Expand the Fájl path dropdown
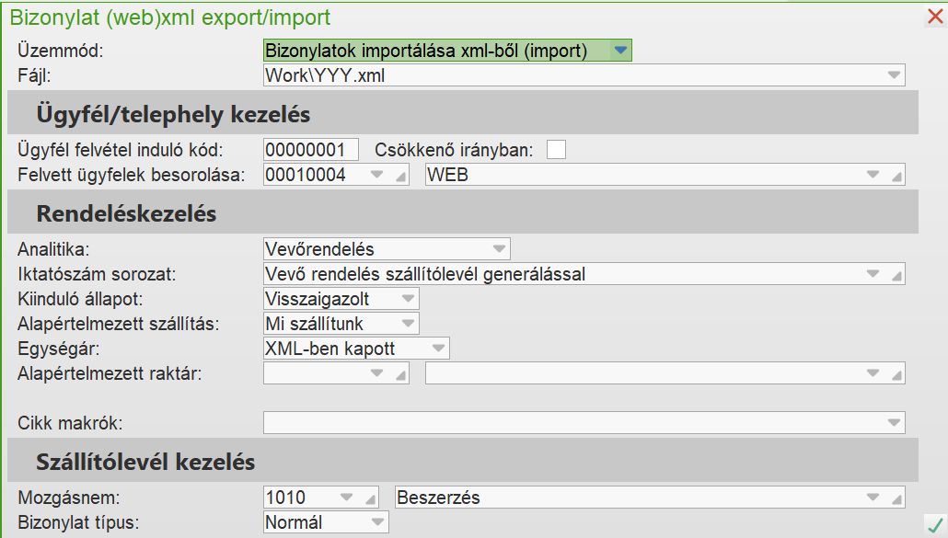948x538 pixels. 894,75
